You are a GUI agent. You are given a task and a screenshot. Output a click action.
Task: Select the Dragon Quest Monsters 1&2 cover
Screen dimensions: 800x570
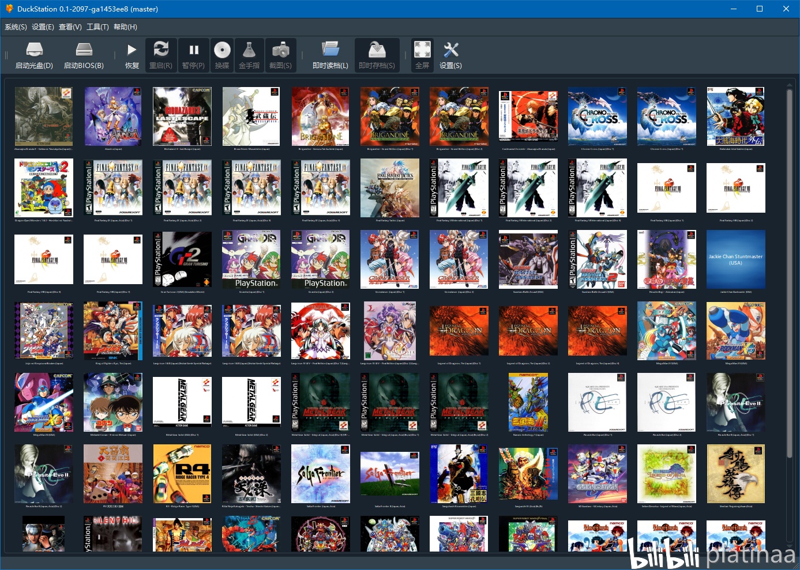tap(44, 188)
